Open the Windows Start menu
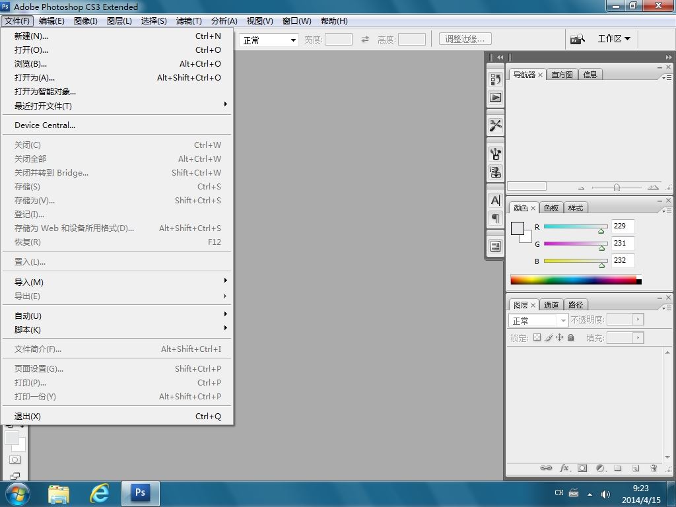 coord(17,494)
